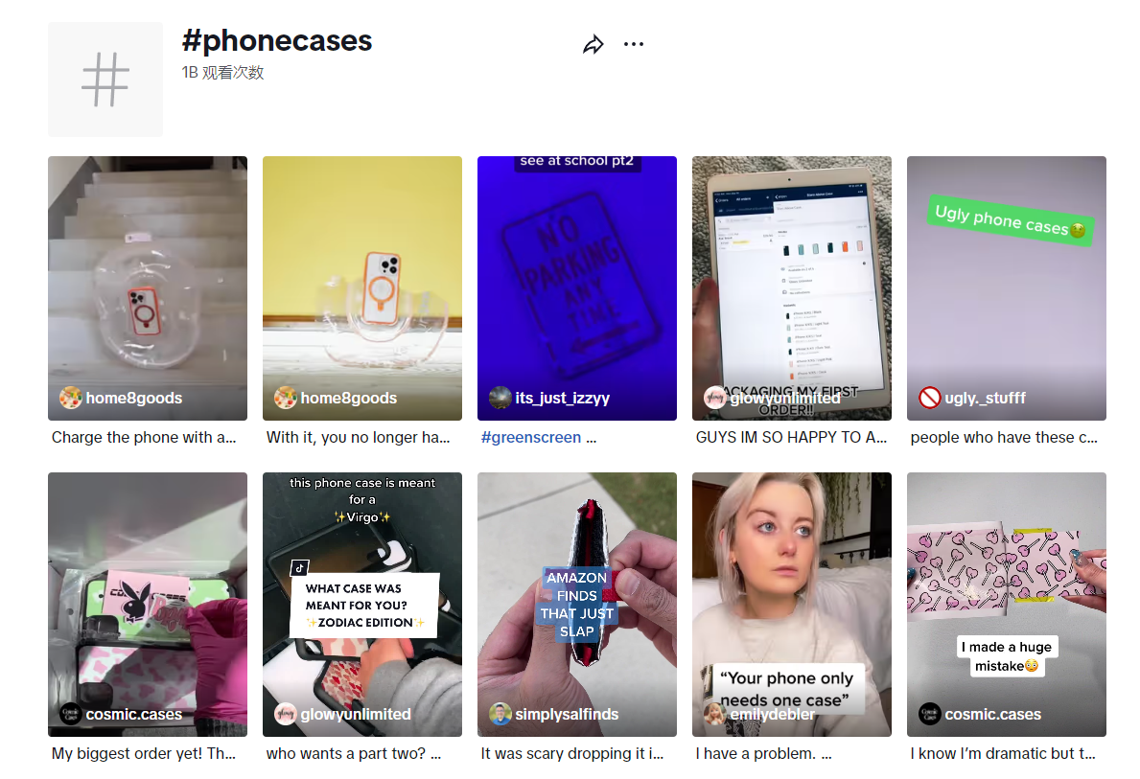Open the 'I made a huge mistake' video
The image size is (1140, 779).
tap(1006, 605)
